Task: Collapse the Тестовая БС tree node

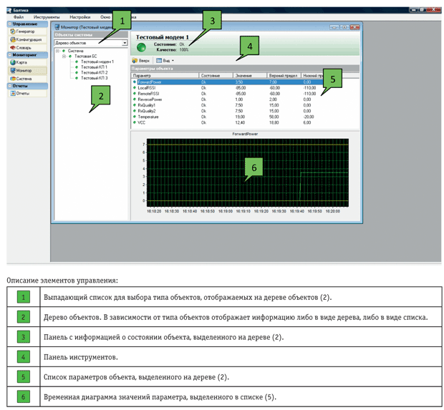Action: point(64,57)
